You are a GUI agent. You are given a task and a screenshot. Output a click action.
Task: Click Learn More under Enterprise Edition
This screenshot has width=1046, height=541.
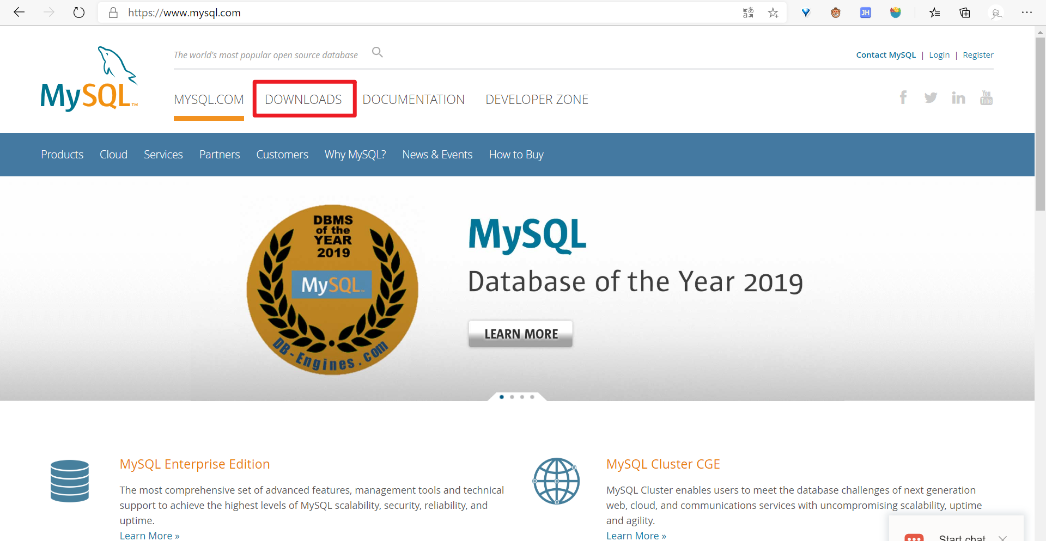pos(150,536)
